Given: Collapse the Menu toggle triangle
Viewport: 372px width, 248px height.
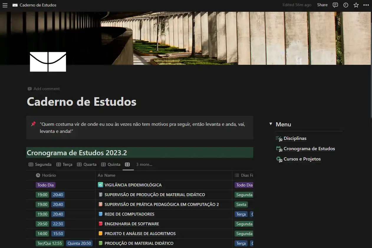Looking at the screenshot, I should 271,124.
